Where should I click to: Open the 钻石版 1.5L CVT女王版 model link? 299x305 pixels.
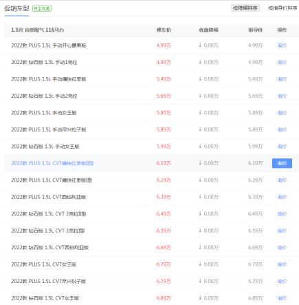tap(45, 298)
